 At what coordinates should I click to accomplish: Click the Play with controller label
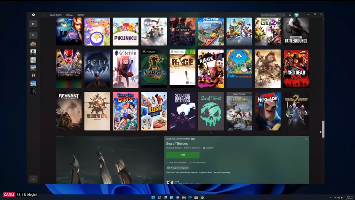(178, 163)
